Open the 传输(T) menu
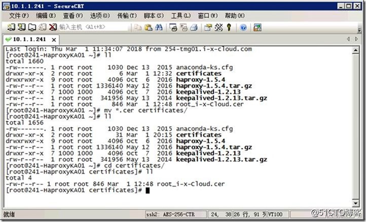Viewport: 366px width, 222px height. (127, 16)
